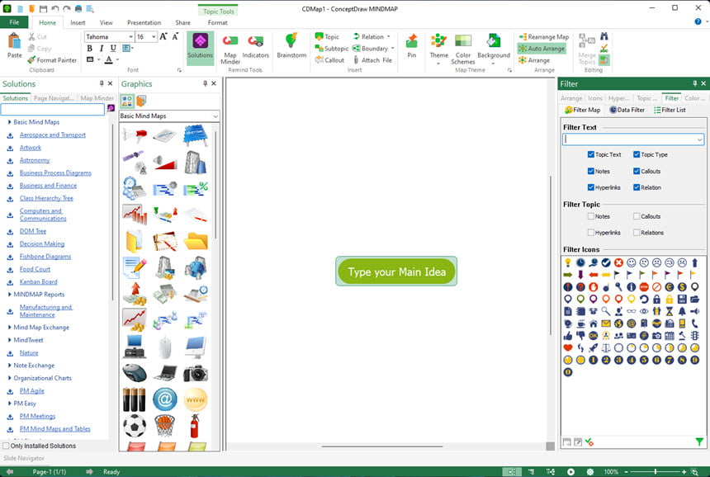Select the camera clipart

(x=196, y=374)
